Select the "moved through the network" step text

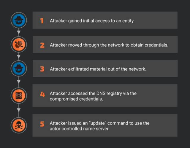point(109,45)
